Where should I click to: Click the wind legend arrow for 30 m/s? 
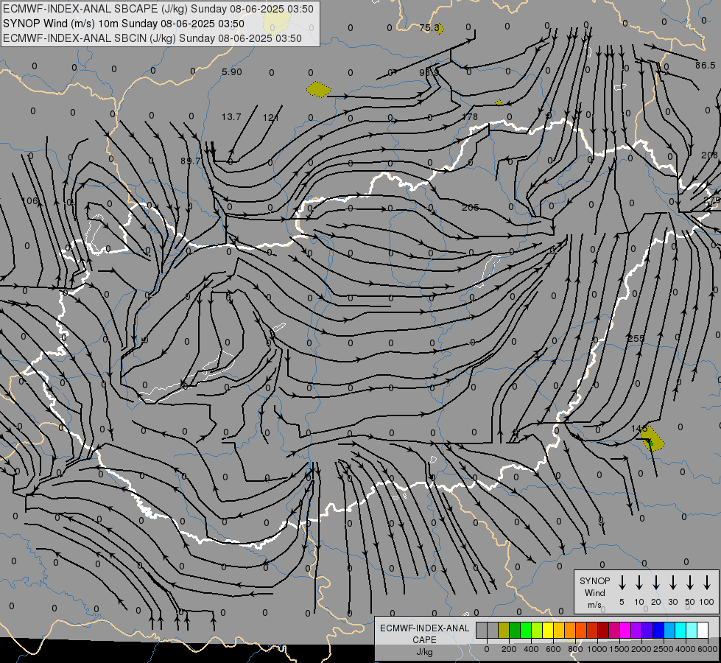(x=673, y=582)
